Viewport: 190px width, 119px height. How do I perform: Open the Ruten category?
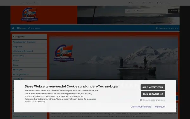pyautogui.click(x=29, y=65)
